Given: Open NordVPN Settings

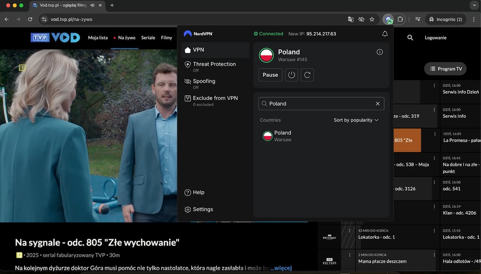Looking at the screenshot, I should coord(199,209).
